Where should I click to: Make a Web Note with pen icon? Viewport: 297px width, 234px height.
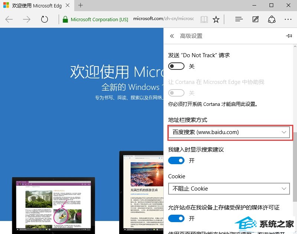coord(255,19)
